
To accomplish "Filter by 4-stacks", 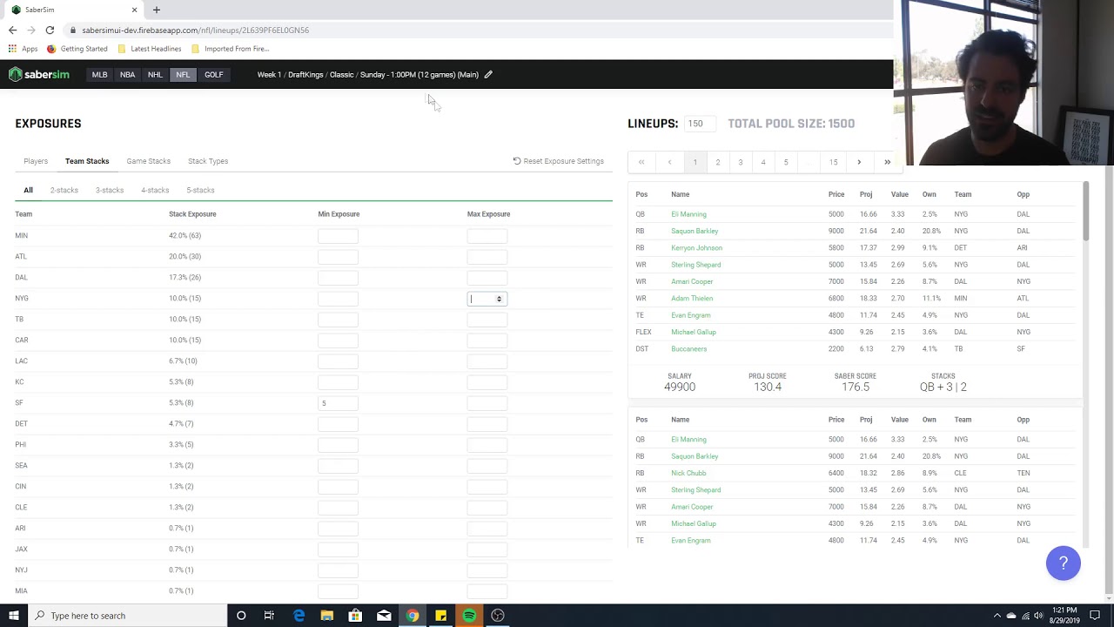I will tap(155, 190).
